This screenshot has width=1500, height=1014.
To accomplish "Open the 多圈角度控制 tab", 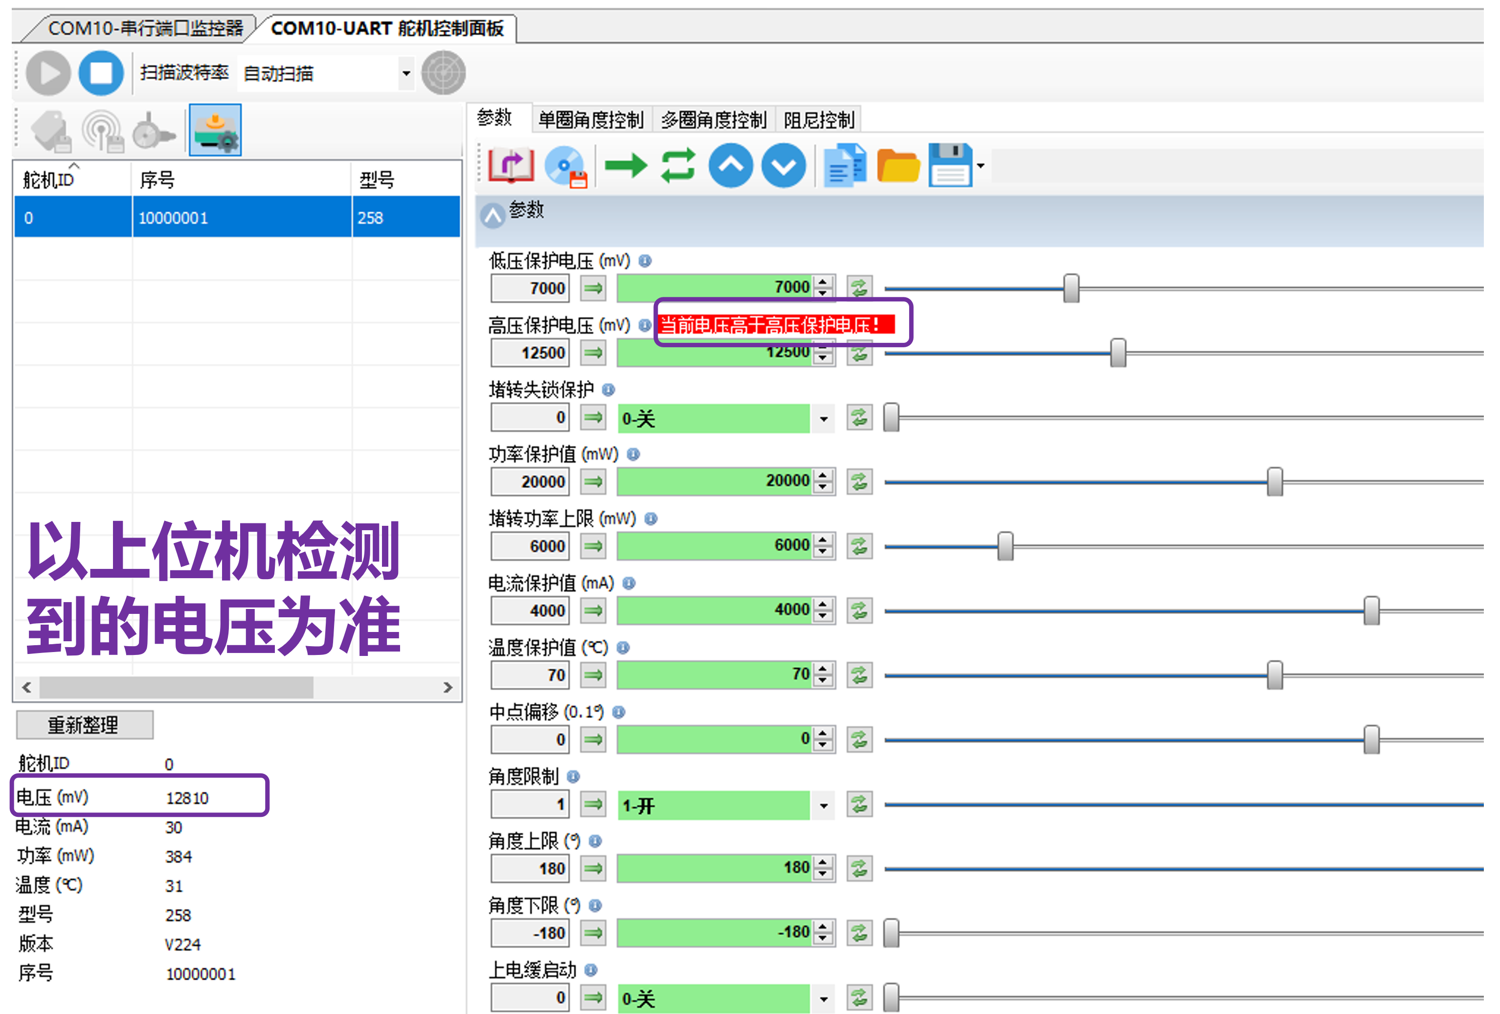I will point(713,119).
